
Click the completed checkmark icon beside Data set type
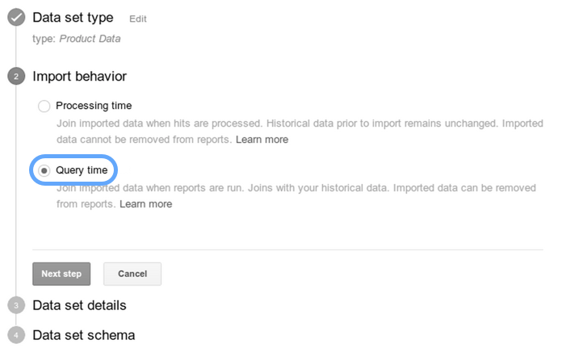click(x=16, y=18)
